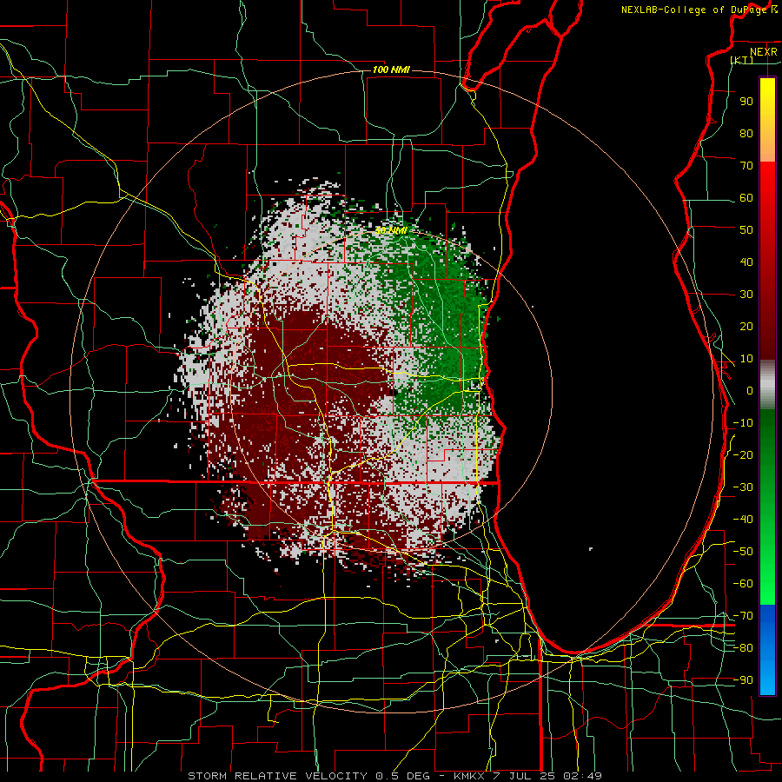Select the positive 10 scale label
The image size is (782, 782).
click(x=746, y=359)
